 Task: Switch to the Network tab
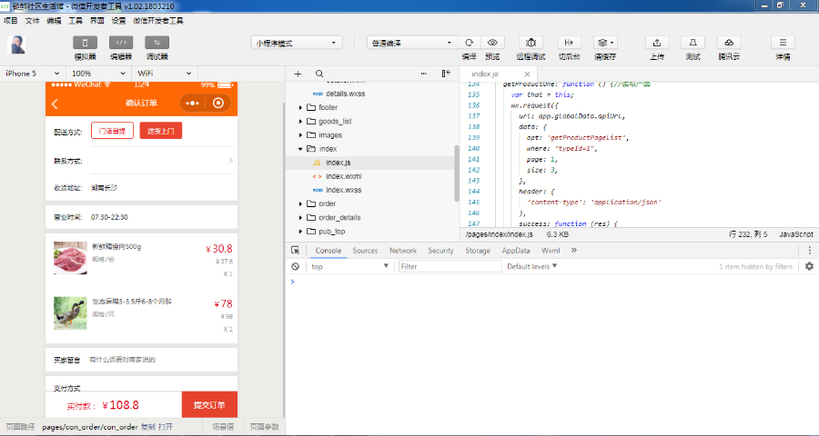[x=402, y=251]
